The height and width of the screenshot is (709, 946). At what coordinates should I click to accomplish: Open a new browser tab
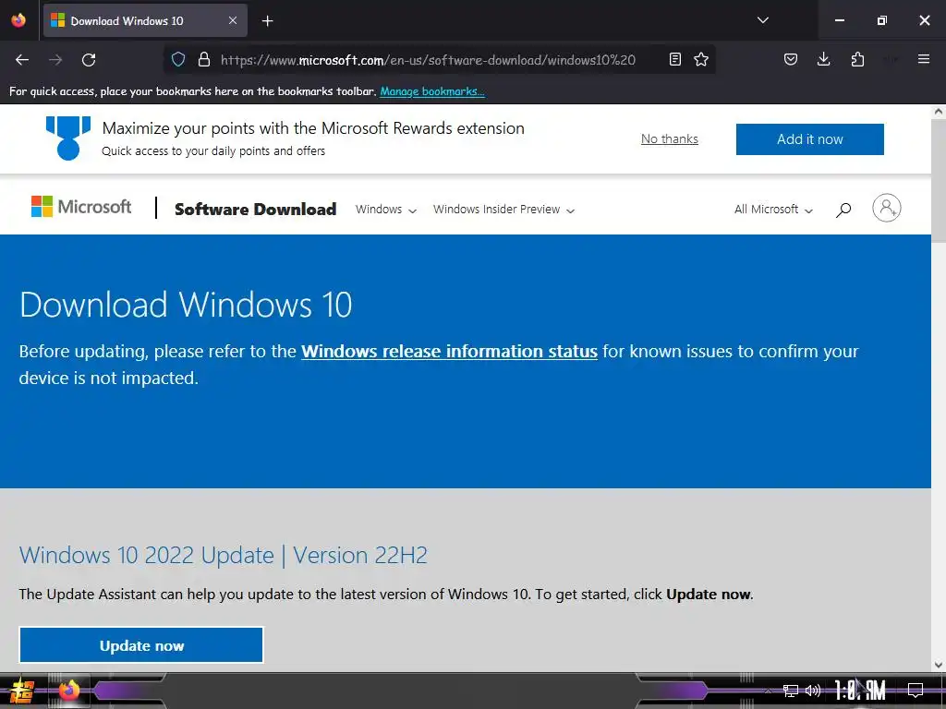[267, 21]
